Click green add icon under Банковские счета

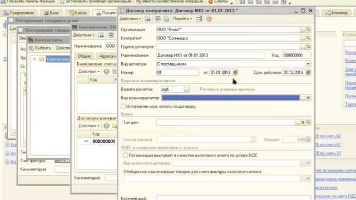106,72
